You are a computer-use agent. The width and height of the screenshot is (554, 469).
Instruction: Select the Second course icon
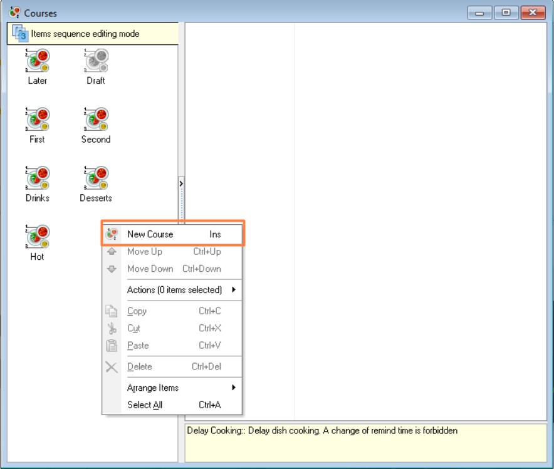(96, 120)
